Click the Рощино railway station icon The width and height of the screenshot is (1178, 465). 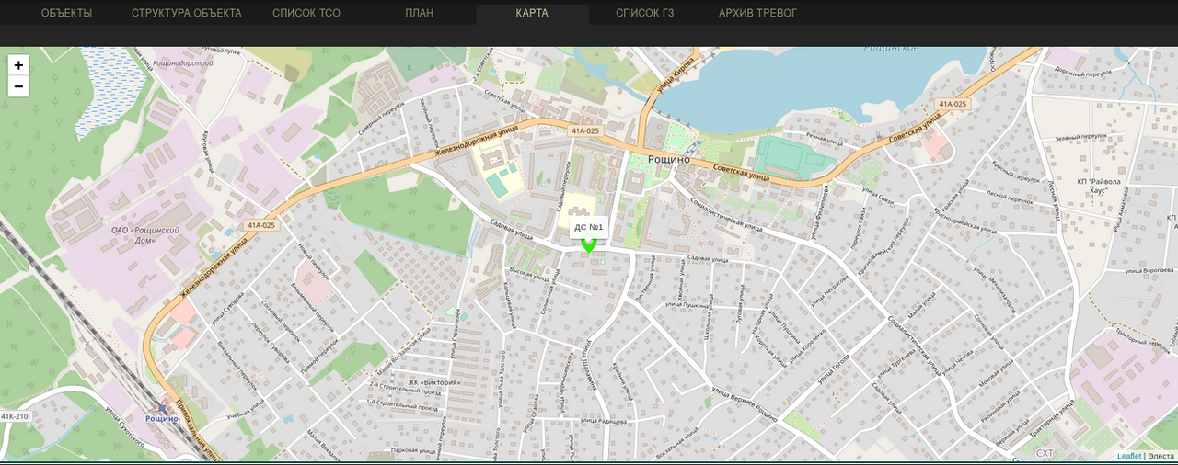click(x=162, y=407)
